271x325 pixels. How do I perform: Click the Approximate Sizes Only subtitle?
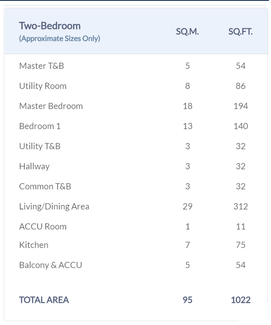[x=59, y=39]
